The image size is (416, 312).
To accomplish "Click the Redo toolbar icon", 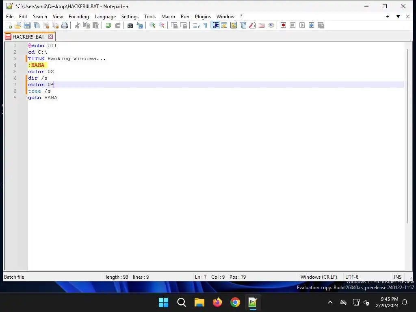I will click(117, 25).
